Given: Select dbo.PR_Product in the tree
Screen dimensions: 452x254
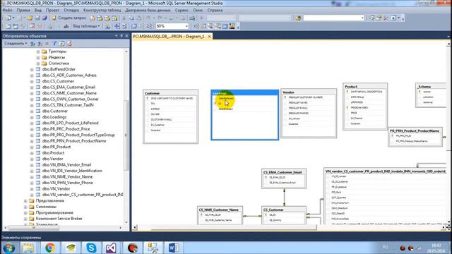Looking at the screenshot, I should click(56, 147).
